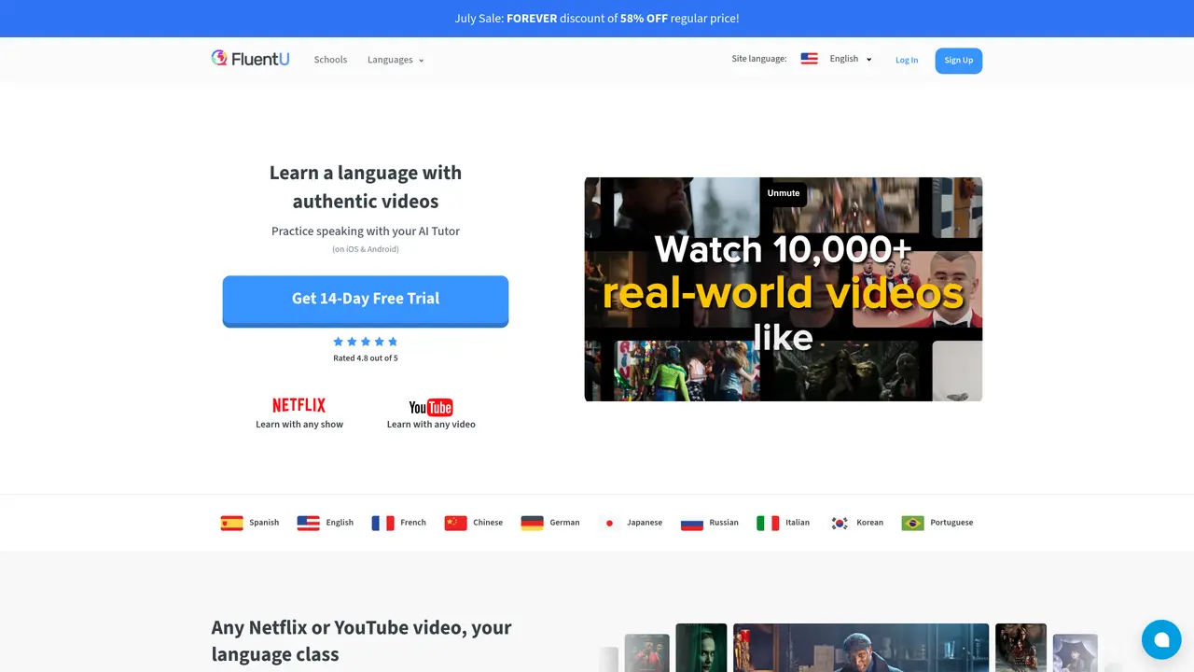Image resolution: width=1194 pixels, height=672 pixels.
Task: Click the "Practice speaking with your AI Tutor" text
Action: coord(366,231)
